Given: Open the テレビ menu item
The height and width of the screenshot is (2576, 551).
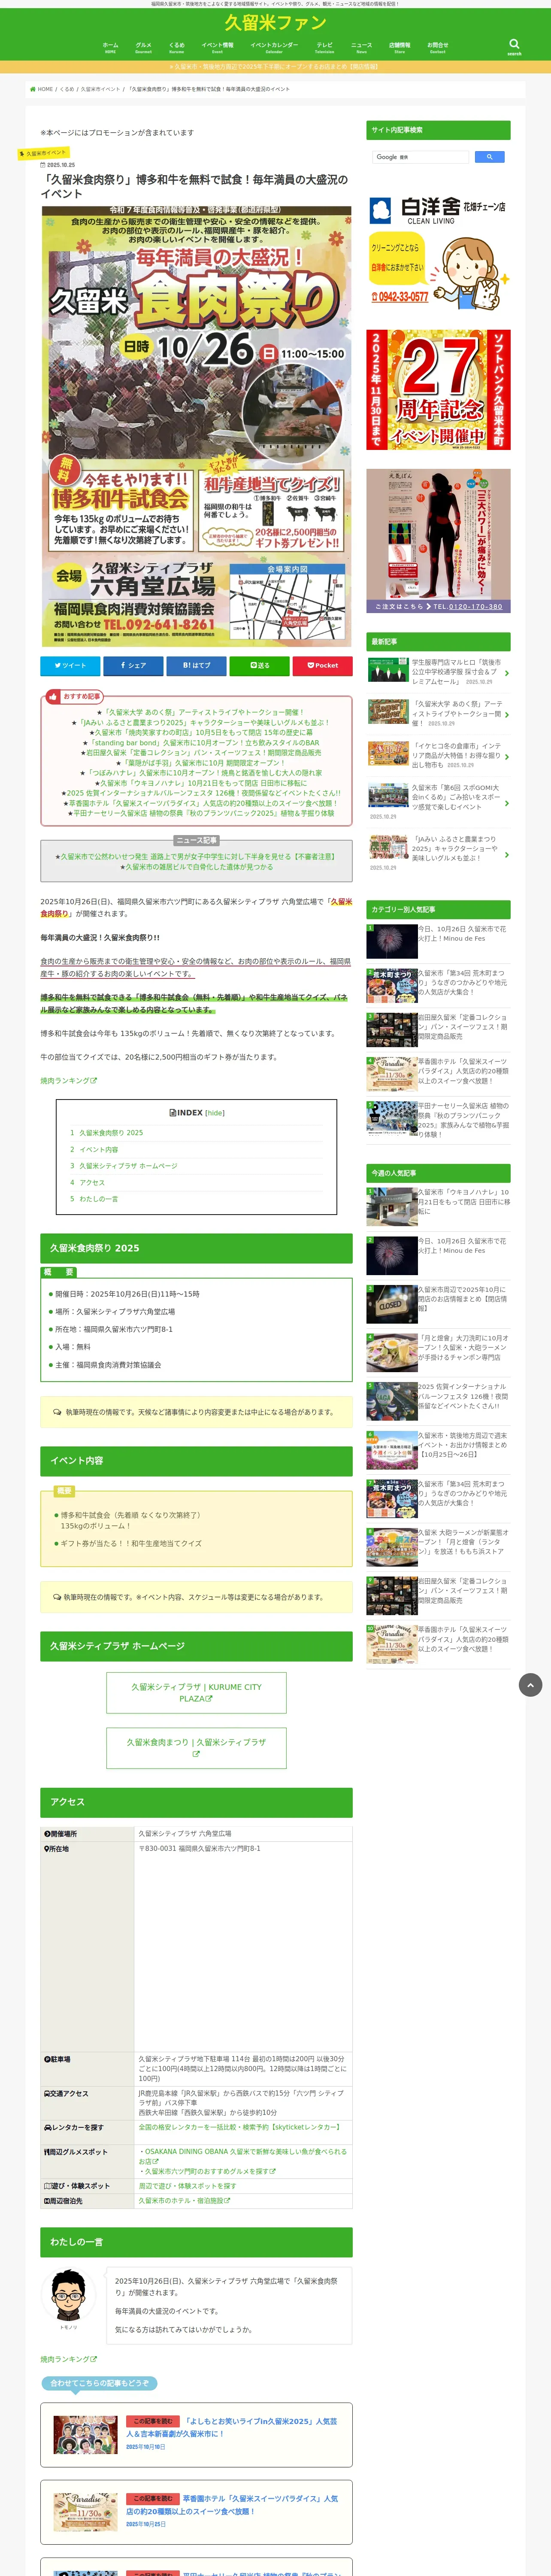Looking at the screenshot, I should pyautogui.click(x=324, y=47).
